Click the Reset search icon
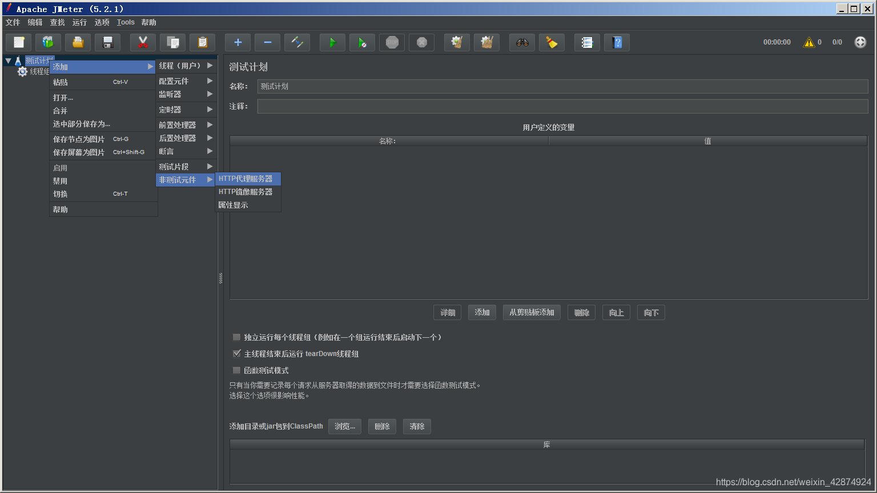The image size is (877, 493). click(x=552, y=42)
